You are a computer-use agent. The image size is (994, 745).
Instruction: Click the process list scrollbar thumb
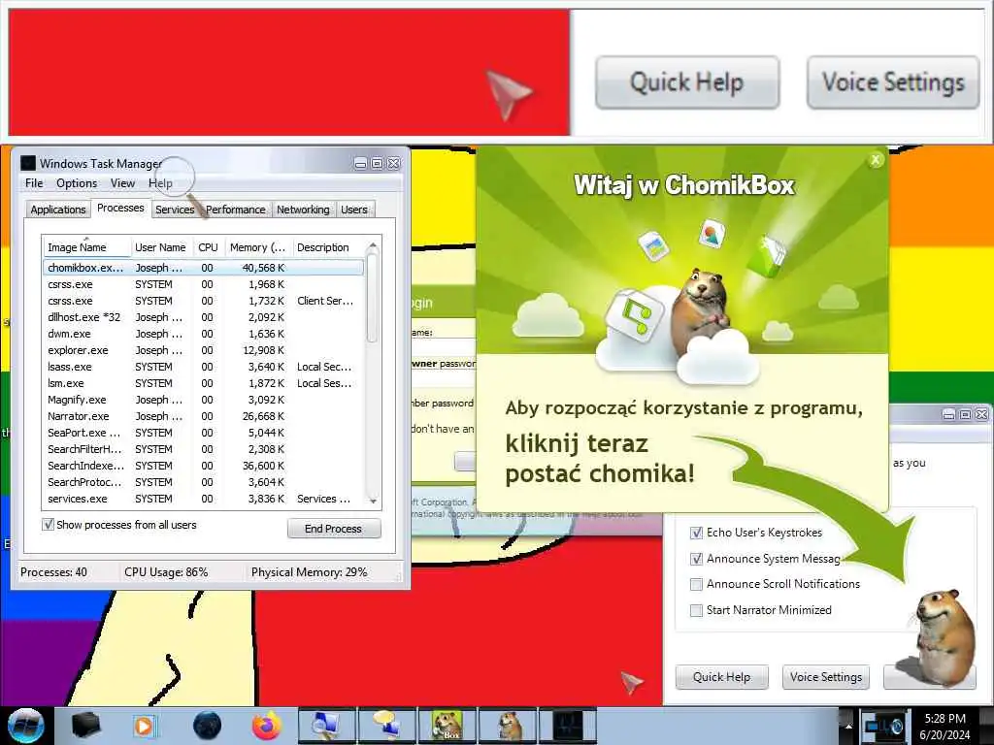click(x=373, y=298)
